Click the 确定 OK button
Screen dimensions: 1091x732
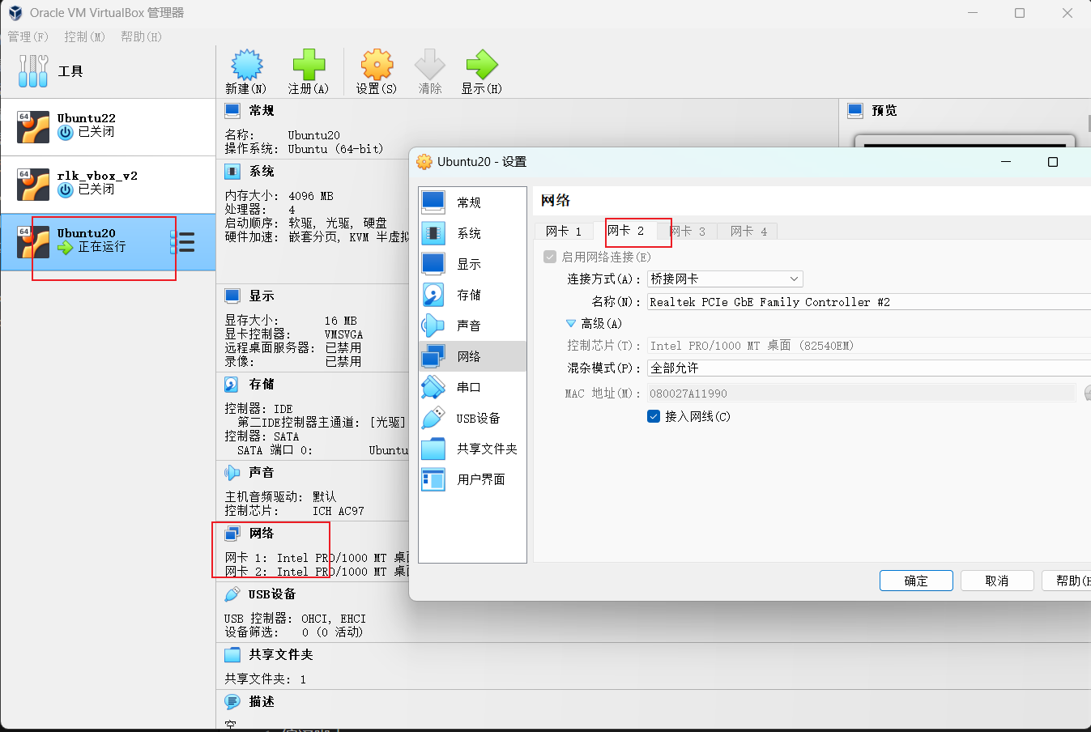pyautogui.click(x=916, y=581)
